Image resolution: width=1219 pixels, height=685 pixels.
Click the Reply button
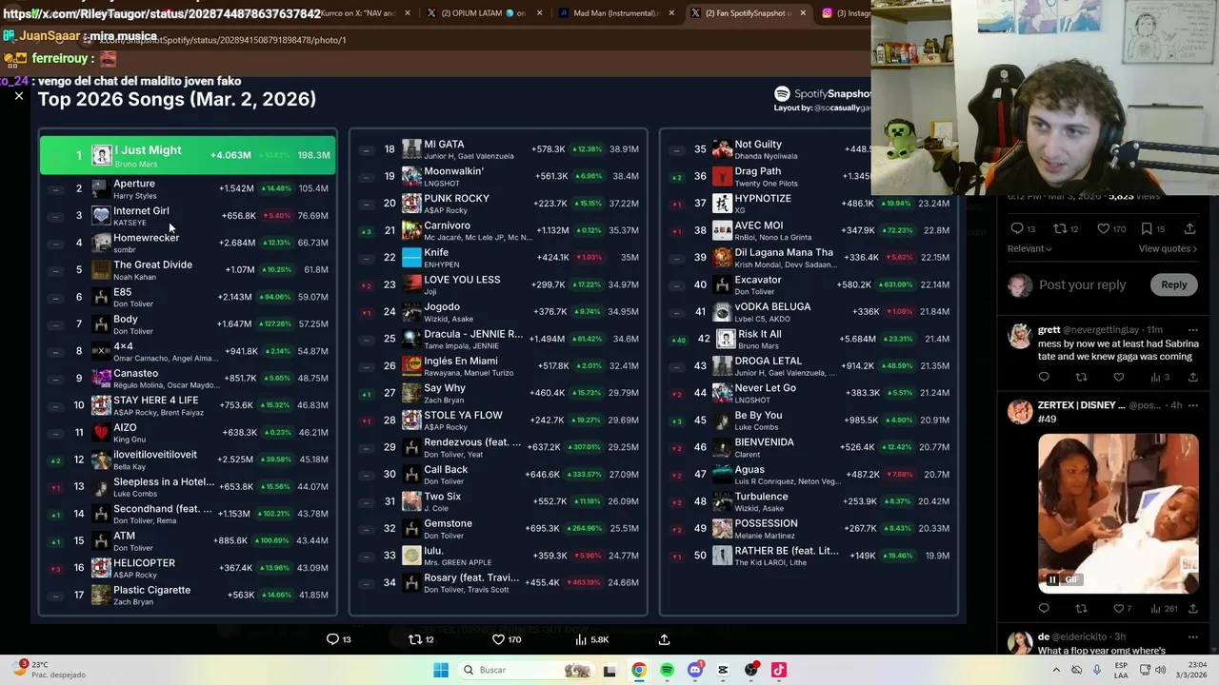[x=1173, y=284]
